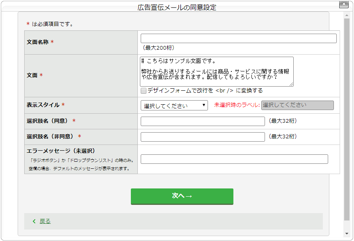
Task: Click the (最大200桁) hint text
Action: pos(158,48)
